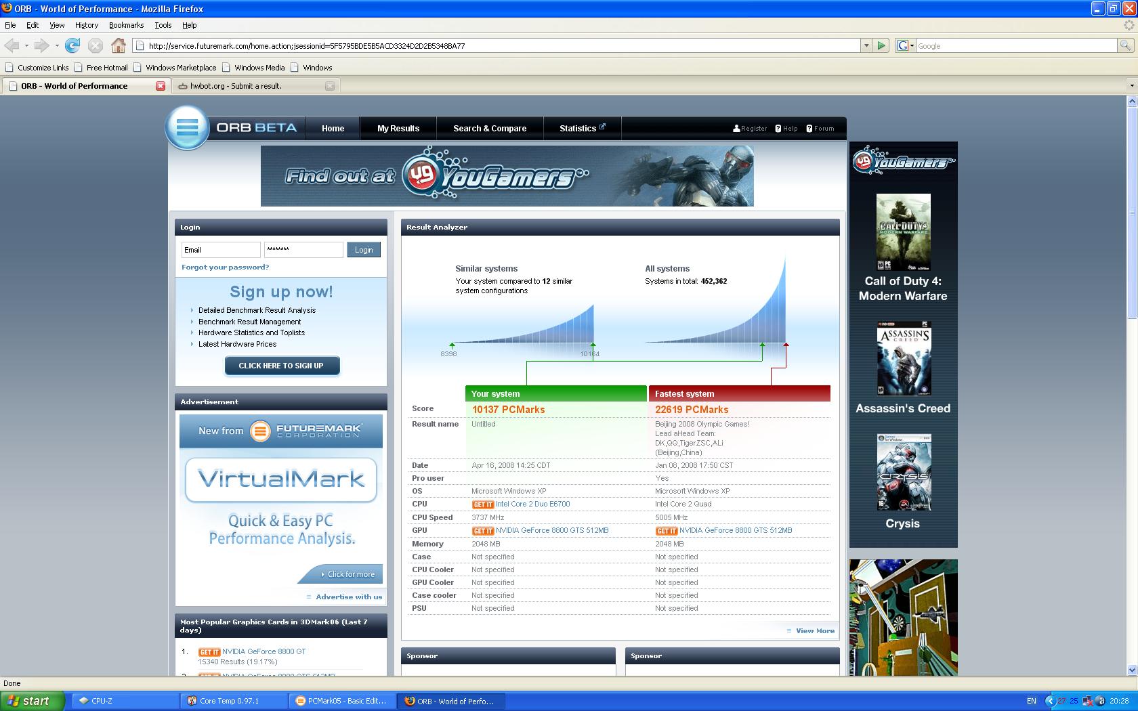Click the page vertical scrollbar down arrow
1138x711 pixels.
click(x=1131, y=670)
